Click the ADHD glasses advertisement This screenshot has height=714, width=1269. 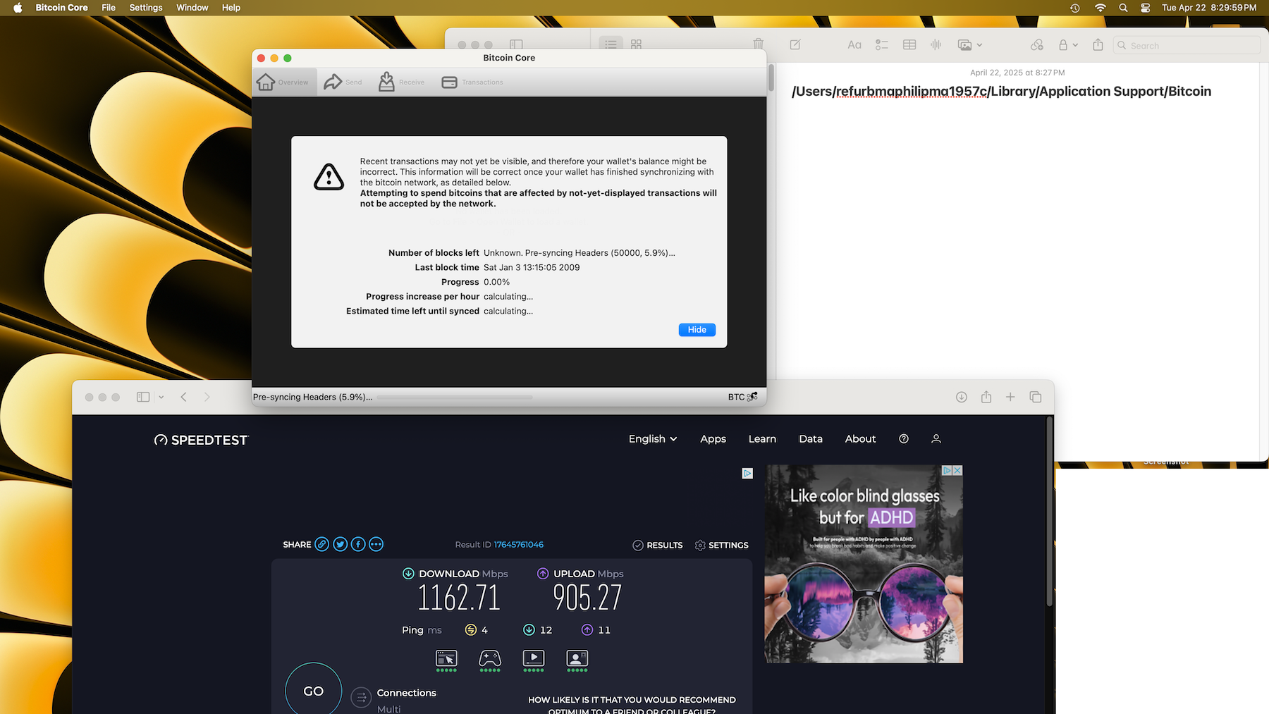point(864,564)
